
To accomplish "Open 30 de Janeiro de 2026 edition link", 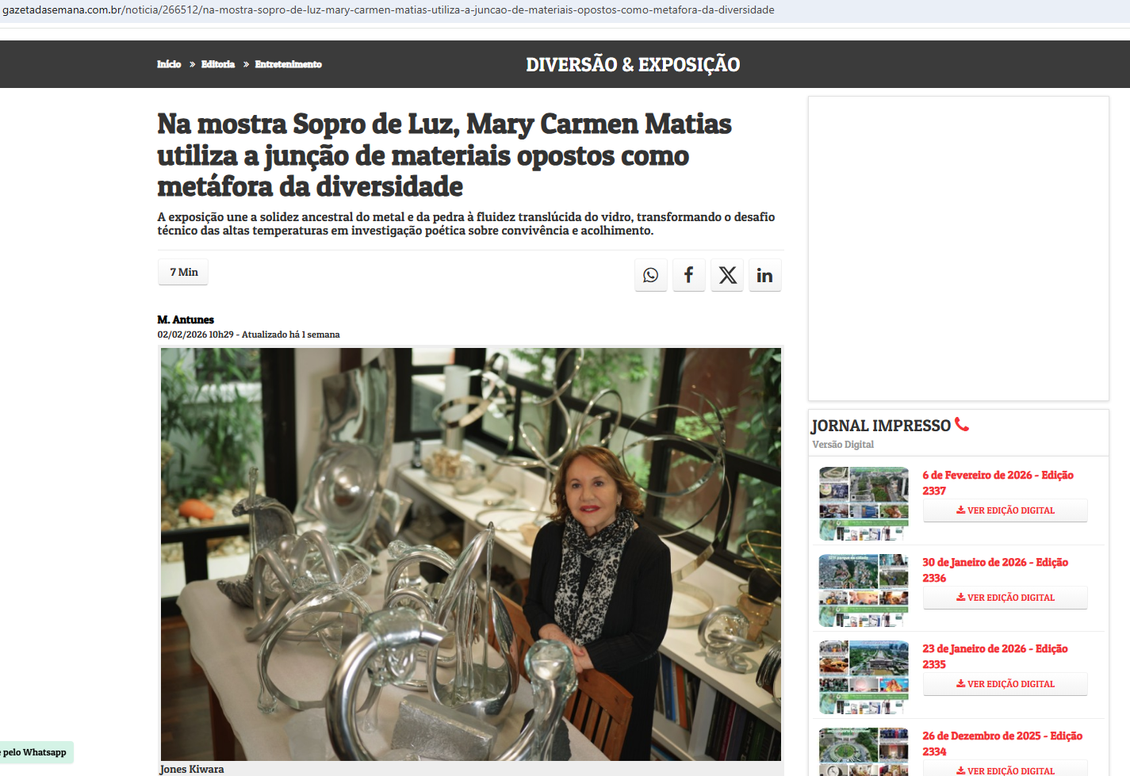I will point(995,570).
